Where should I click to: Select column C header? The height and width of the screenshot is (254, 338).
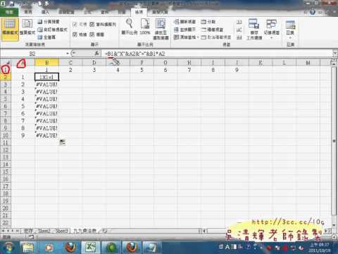click(x=70, y=63)
